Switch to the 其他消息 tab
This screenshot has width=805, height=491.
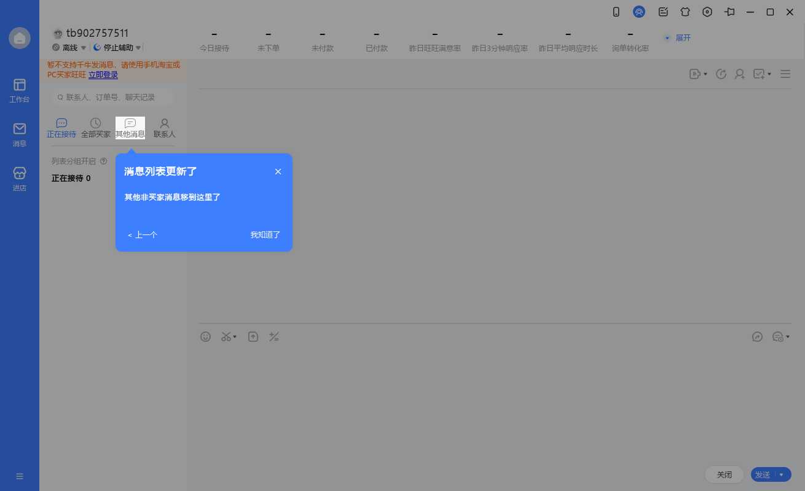(130, 128)
